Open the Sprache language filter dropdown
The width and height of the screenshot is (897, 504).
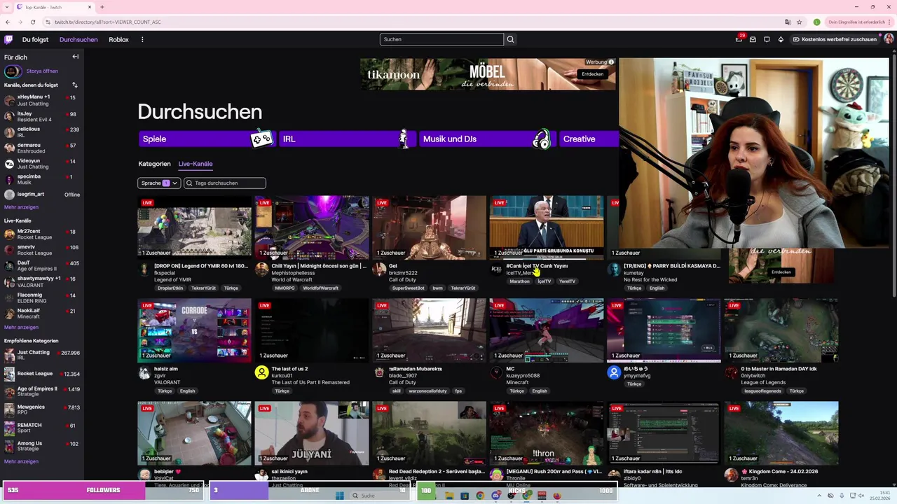click(159, 183)
